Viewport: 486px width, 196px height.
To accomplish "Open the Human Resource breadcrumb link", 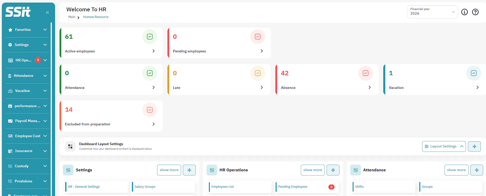I will pos(96,17).
